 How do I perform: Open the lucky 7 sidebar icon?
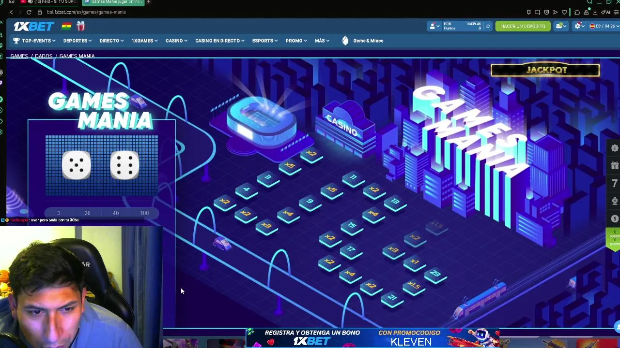coord(615,183)
